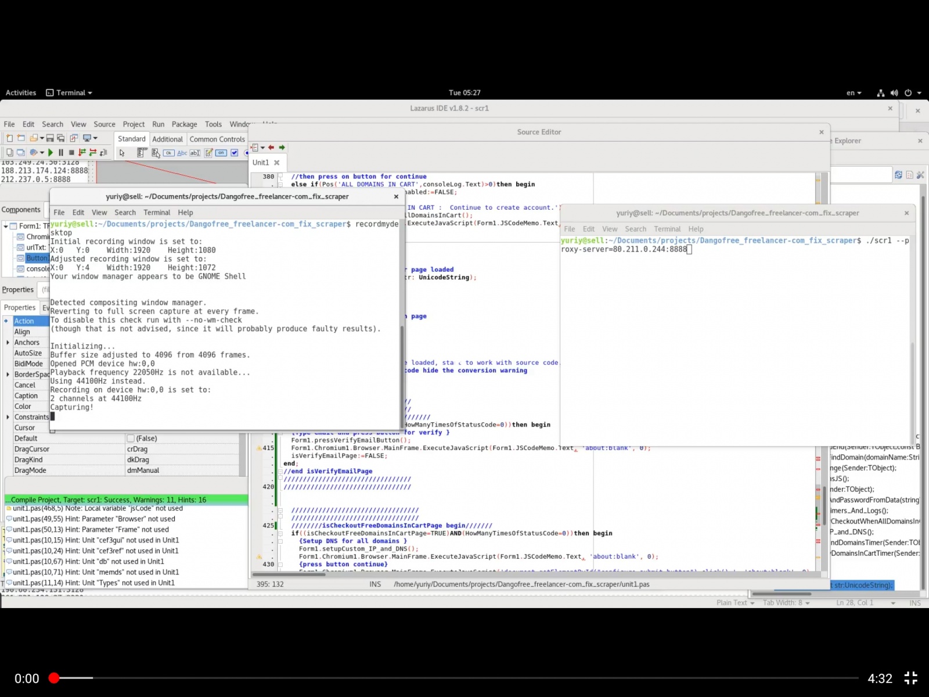Open the Lazarus File menu

point(9,124)
